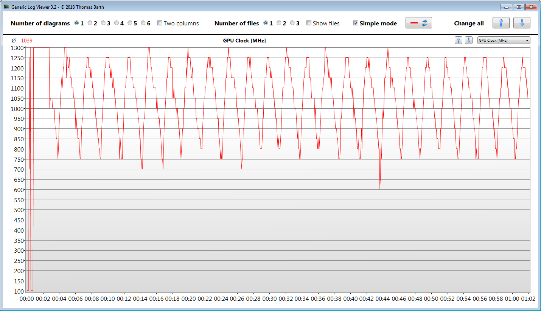Click the red line refresh button
The image size is (541, 311).
[x=419, y=23]
